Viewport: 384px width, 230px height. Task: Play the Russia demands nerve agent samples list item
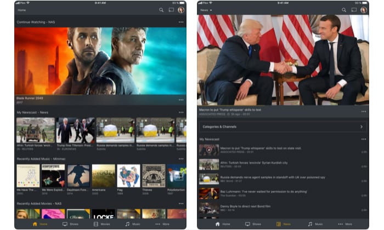pos(283,179)
